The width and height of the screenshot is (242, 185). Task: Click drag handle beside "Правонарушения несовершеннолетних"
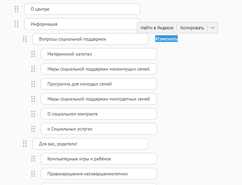33,174
